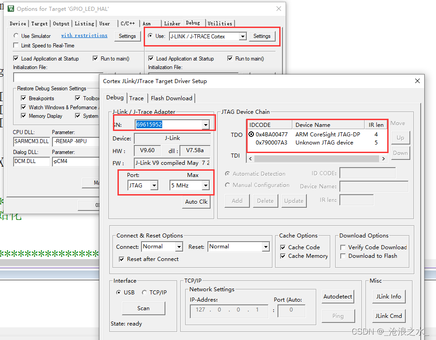Click Settings button next to J-LINK dropdown
This screenshot has width=436, height=340.
(x=262, y=36)
